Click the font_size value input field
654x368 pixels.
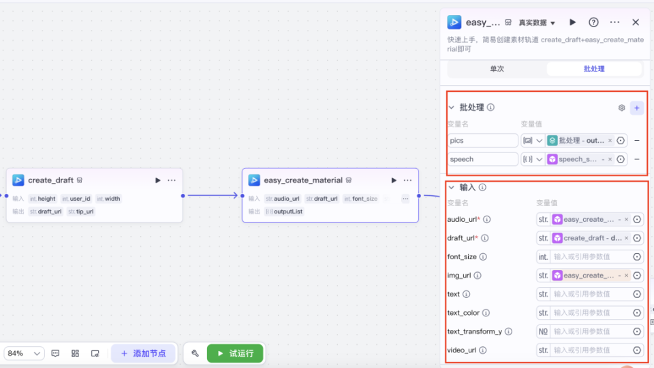coord(590,257)
